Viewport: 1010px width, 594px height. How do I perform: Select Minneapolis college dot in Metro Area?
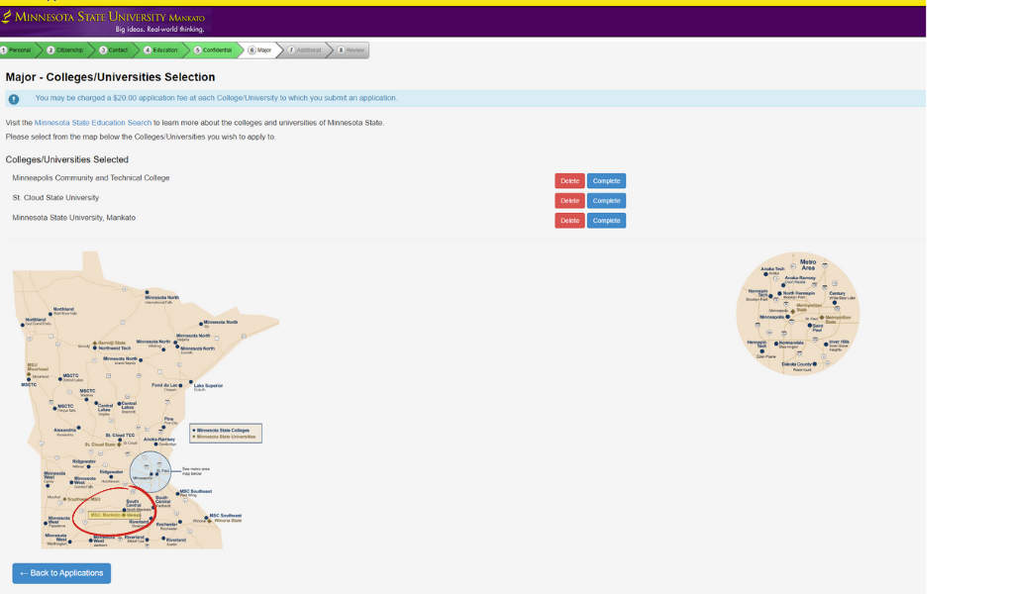(788, 317)
